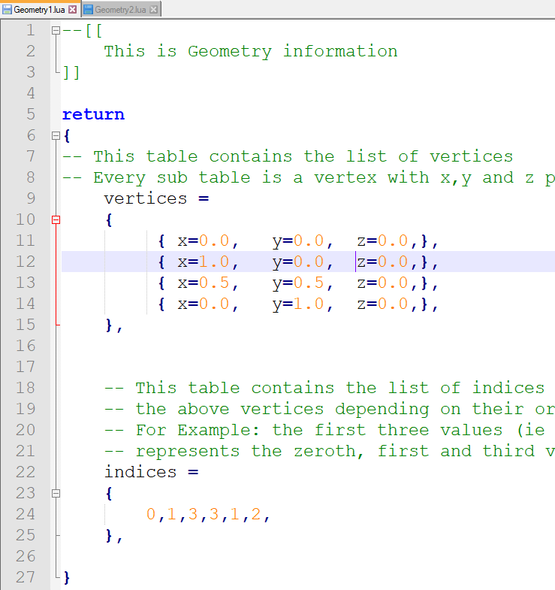Click comment starting 'the above vertices depending on'

tap(345, 410)
